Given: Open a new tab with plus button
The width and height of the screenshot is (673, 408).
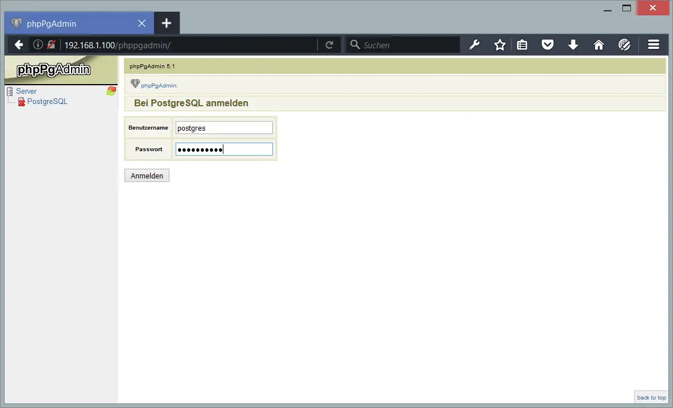Looking at the screenshot, I should tap(167, 23).
